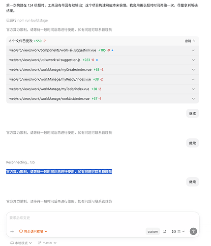This screenshot has width=211, height=246.
Task: Click the blue dot beside work-ai-suggestion.js
Action: pyautogui.click(x=97, y=60)
